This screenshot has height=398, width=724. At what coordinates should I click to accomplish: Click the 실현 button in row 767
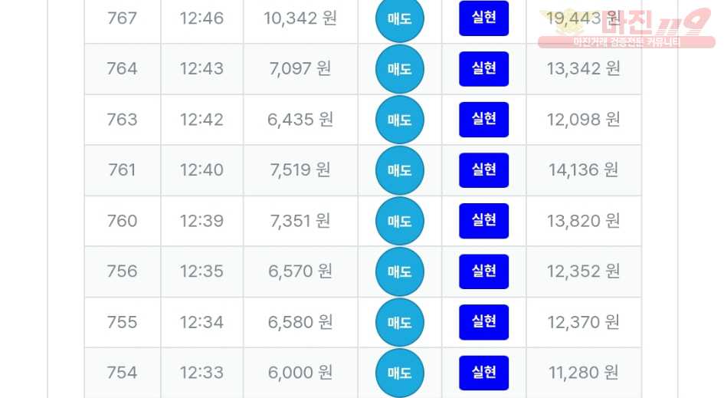[x=483, y=18]
